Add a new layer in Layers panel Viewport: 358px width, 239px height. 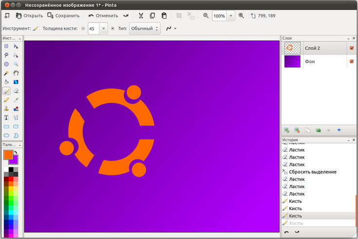[286, 130]
